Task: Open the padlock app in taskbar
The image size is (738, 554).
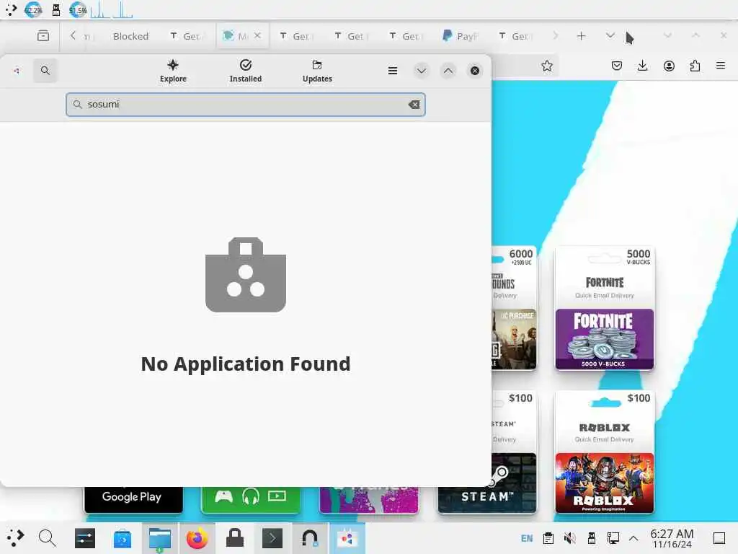Action: 235,538
